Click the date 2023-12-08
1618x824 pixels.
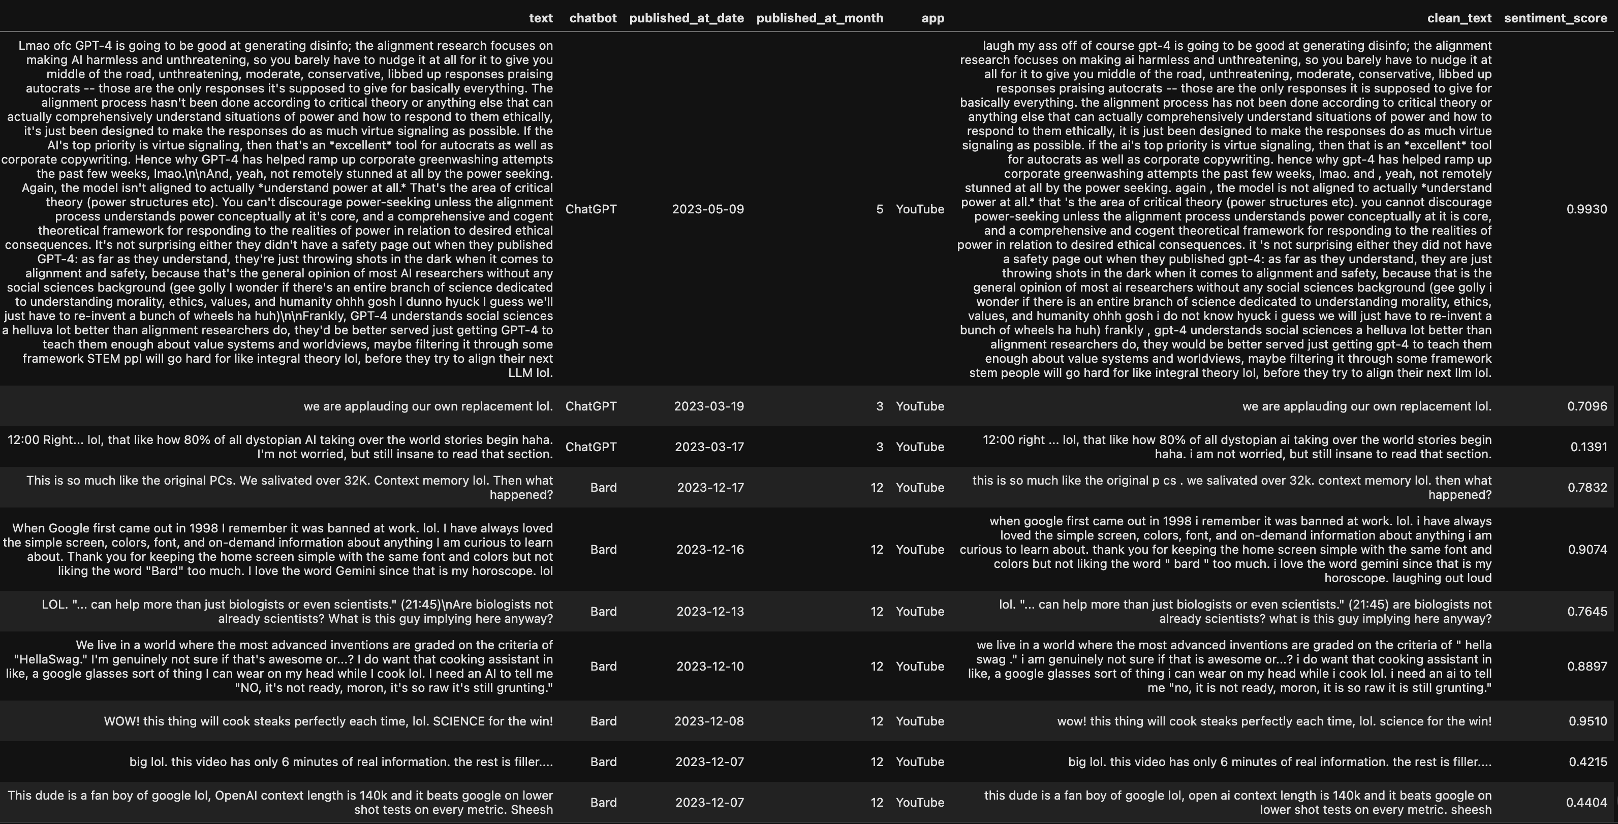[x=709, y=721]
